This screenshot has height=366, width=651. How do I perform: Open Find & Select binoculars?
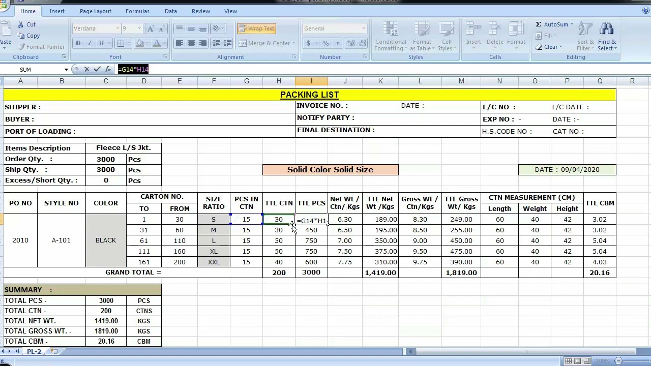pos(607,37)
